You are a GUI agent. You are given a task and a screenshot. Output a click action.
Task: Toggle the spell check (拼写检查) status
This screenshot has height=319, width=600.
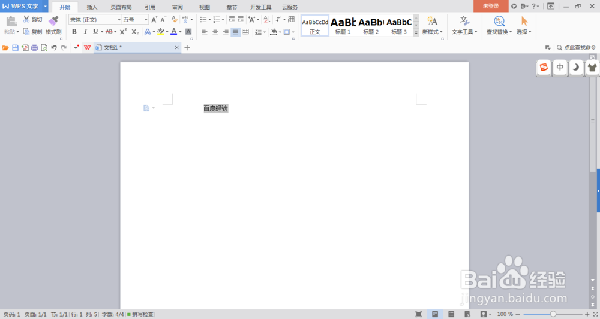click(140, 314)
